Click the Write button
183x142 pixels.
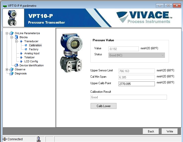(x=170, y=131)
